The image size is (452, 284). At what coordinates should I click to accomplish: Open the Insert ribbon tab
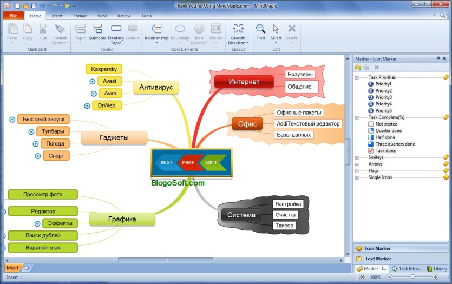[x=57, y=16]
